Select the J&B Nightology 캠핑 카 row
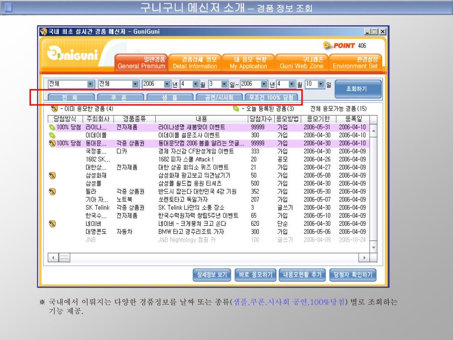The image size is (453, 340). (209, 240)
